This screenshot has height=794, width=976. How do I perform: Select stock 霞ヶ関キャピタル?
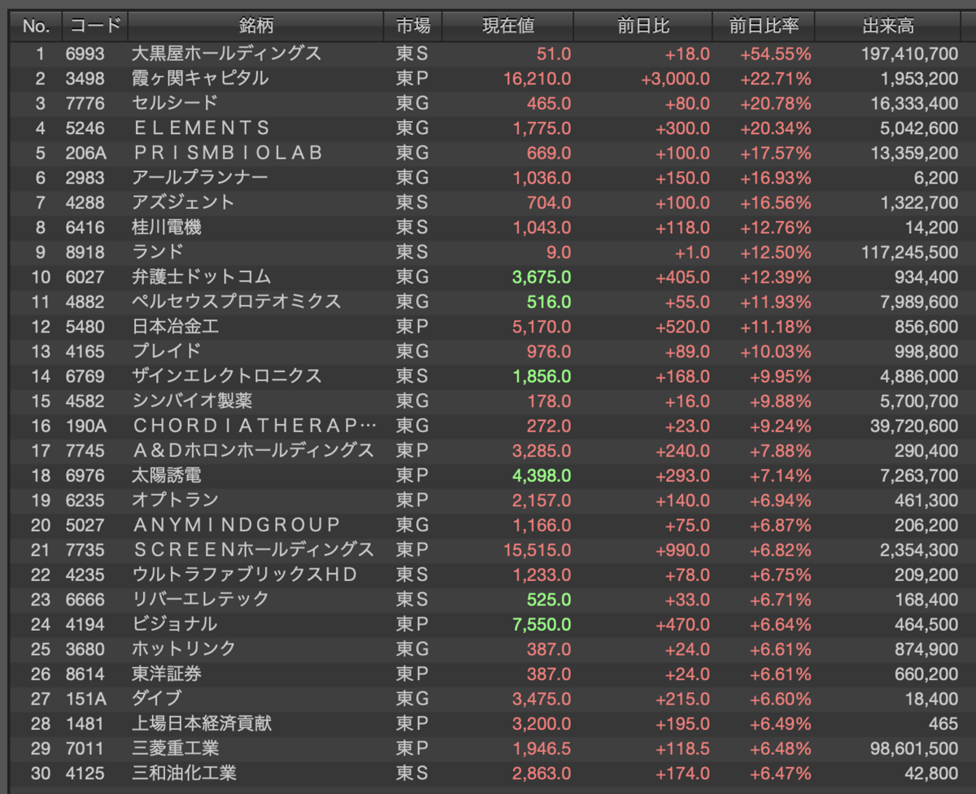200,79
